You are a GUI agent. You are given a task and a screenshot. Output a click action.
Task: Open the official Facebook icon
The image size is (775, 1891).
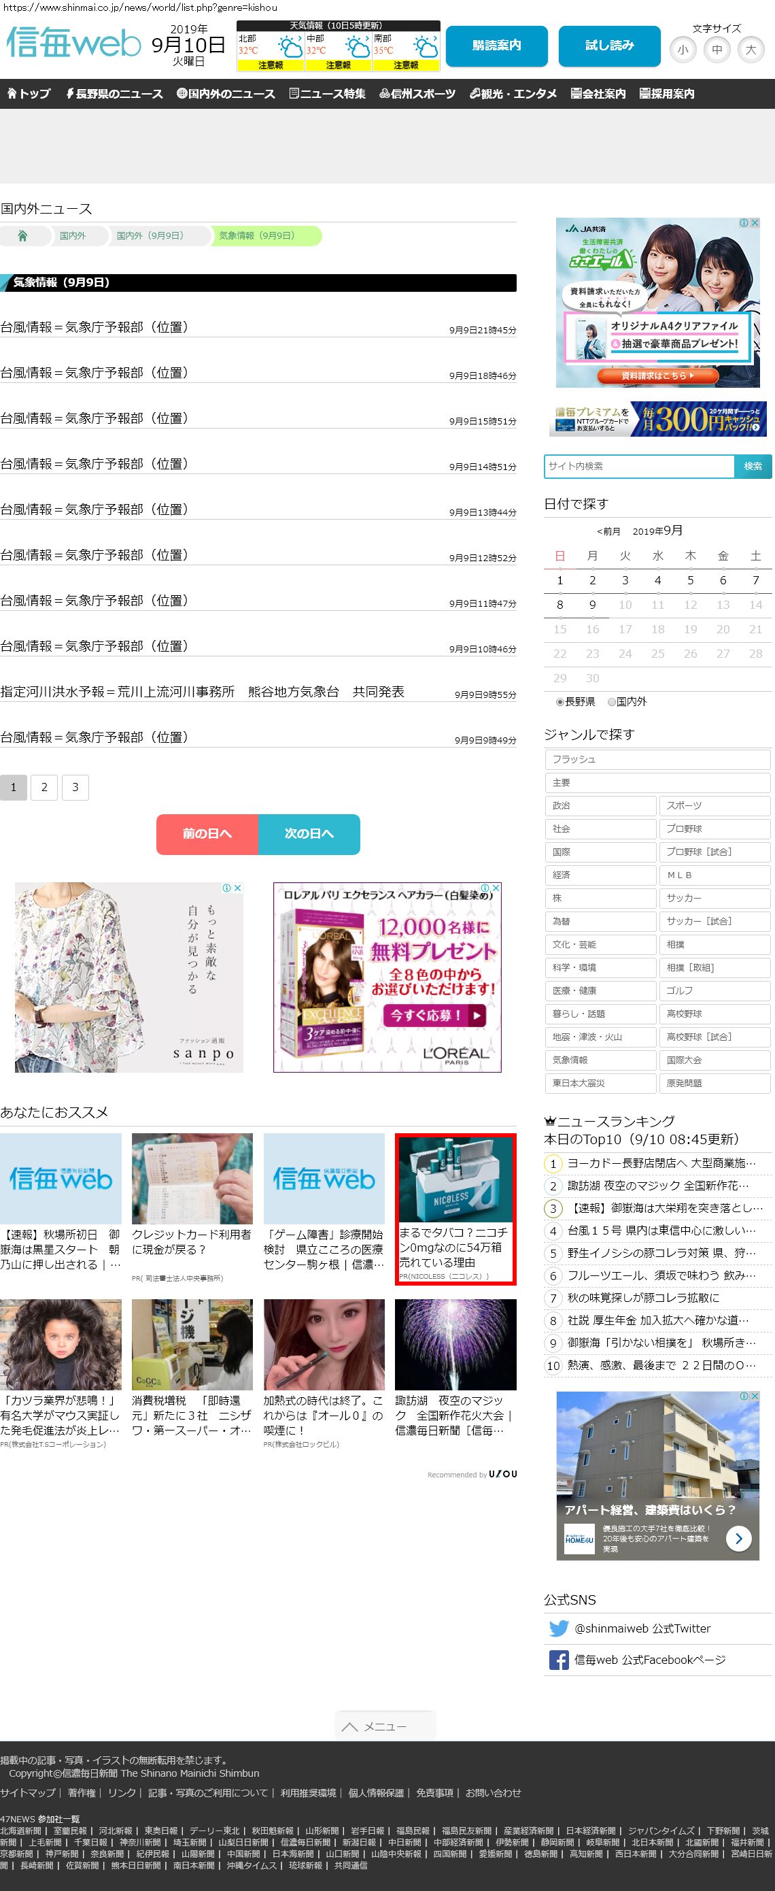click(x=559, y=1659)
